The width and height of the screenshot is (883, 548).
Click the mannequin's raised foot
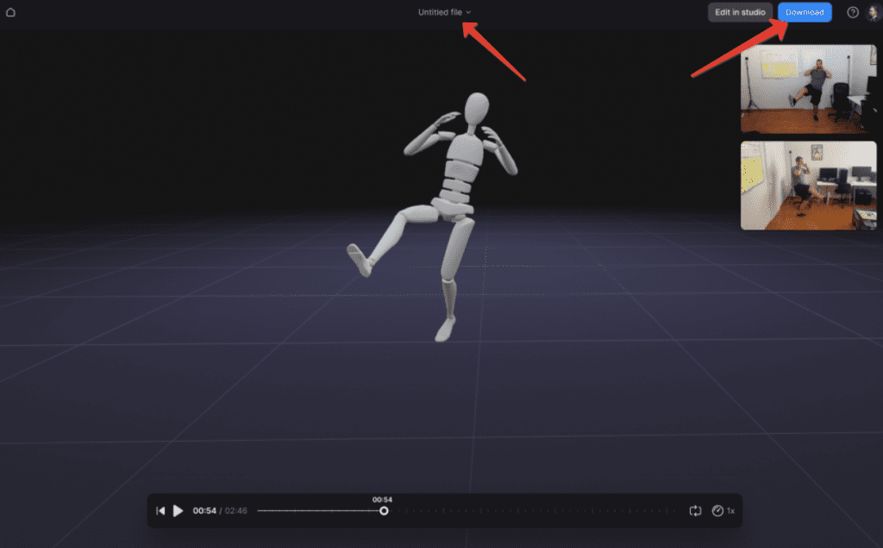coord(358,258)
